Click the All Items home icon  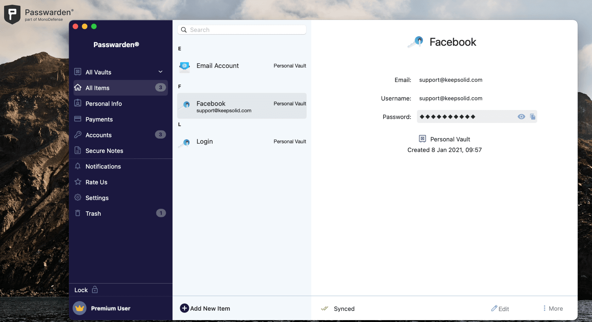coord(78,87)
